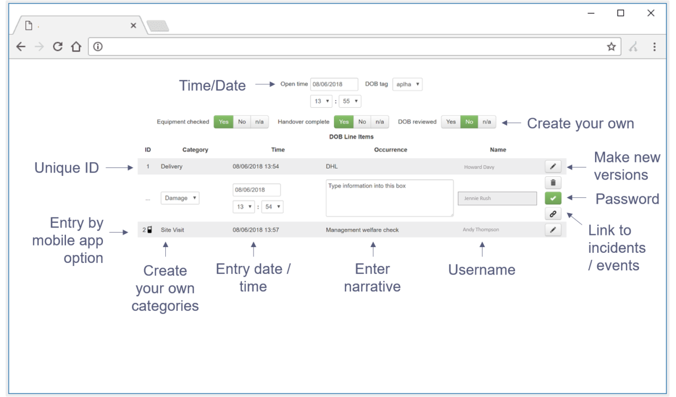Image resolution: width=676 pixels, height=397 pixels.
Task: Close the current browser tab
Action: (x=133, y=25)
